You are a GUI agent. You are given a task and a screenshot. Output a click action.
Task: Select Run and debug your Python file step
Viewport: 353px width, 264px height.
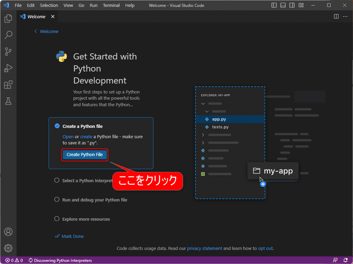tap(91, 200)
